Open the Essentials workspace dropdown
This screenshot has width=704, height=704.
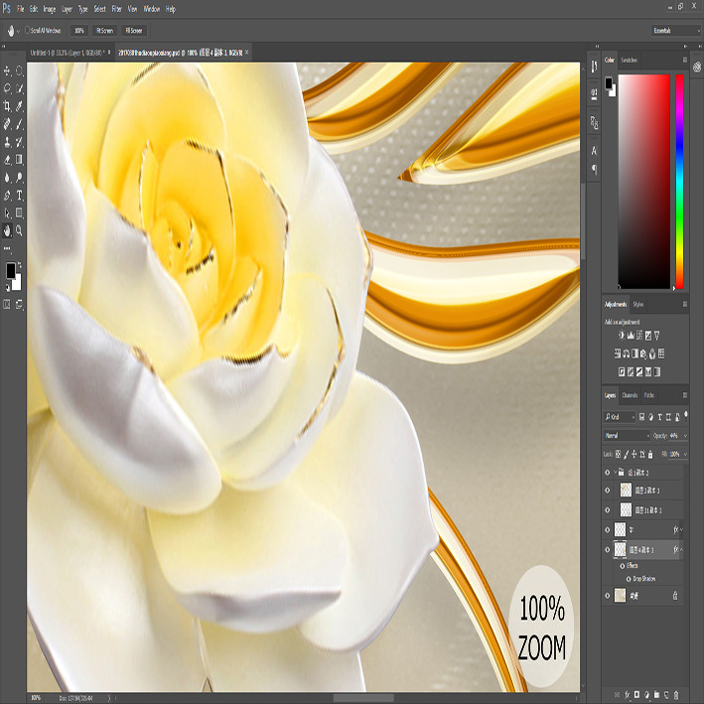coord(675,31)
